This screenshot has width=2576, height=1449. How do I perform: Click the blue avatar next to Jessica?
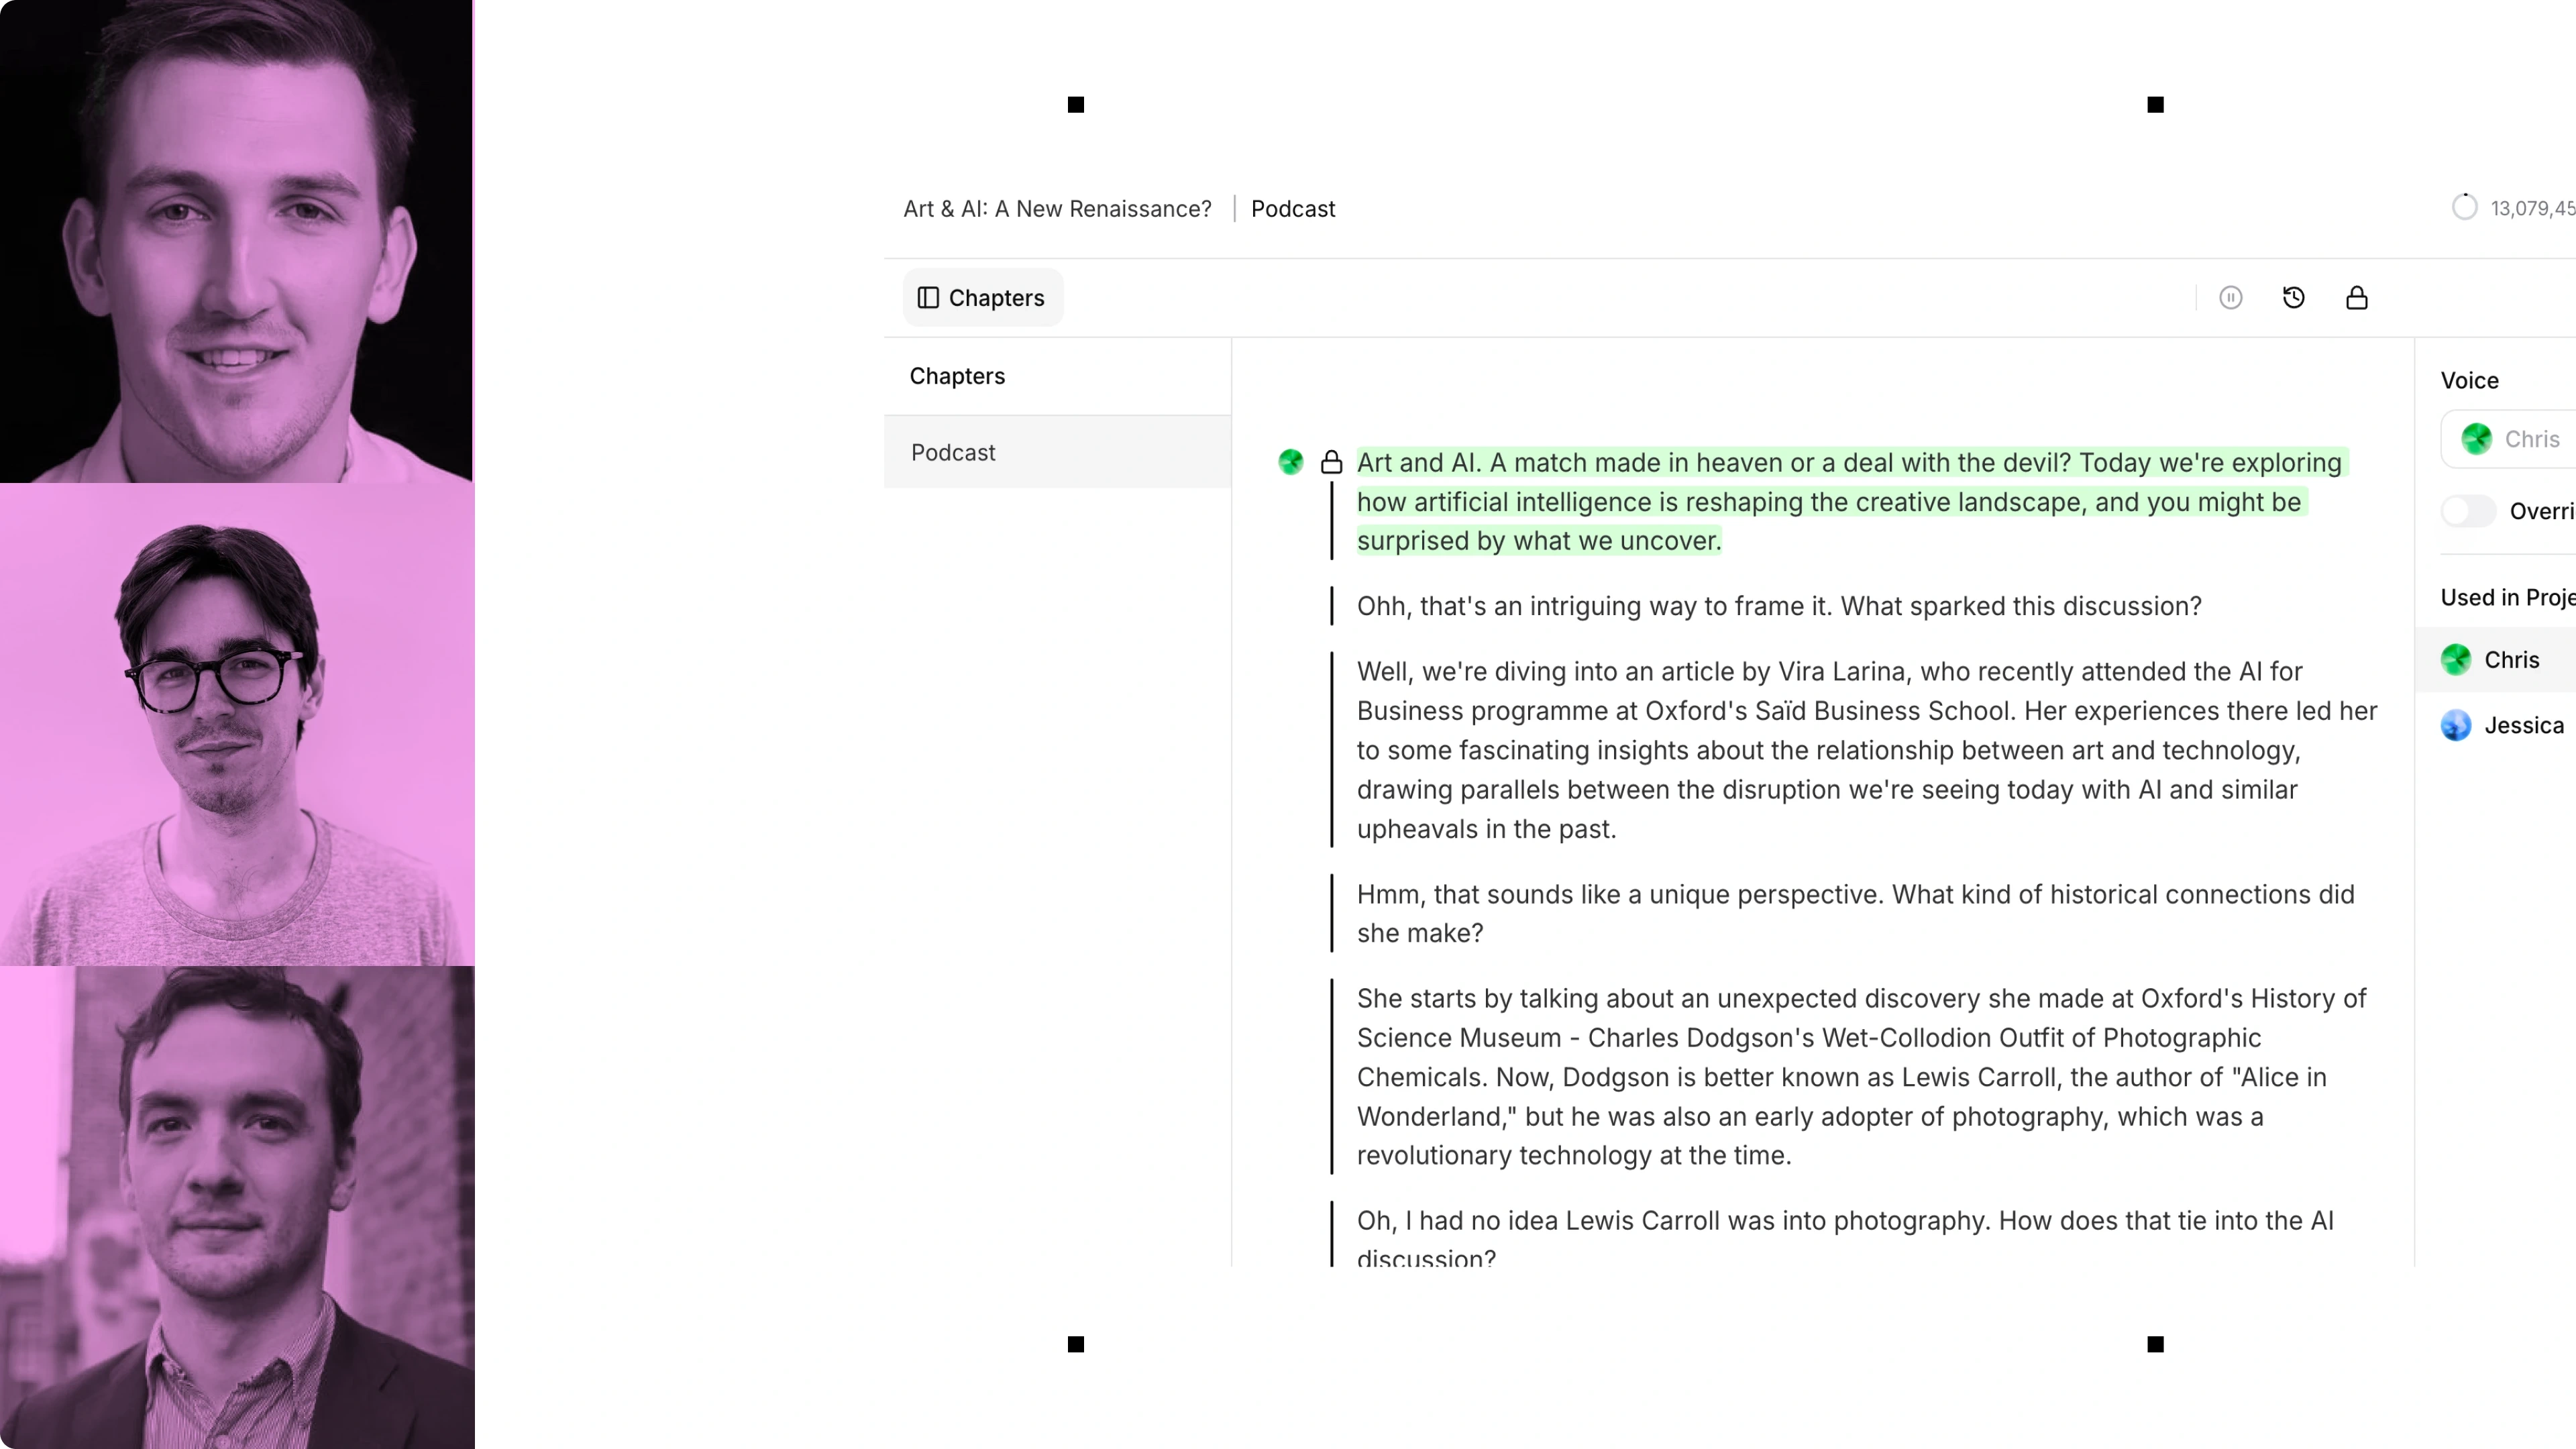pos(2455,725)
